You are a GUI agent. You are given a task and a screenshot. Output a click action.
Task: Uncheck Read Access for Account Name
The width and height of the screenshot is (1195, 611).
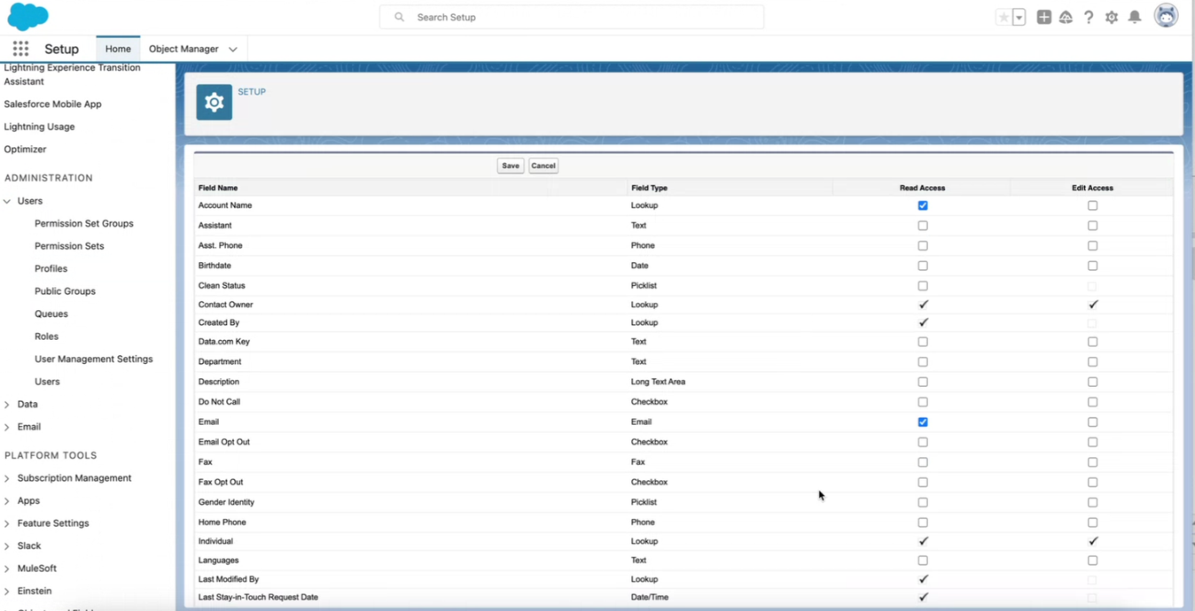(x=923, y=205)
